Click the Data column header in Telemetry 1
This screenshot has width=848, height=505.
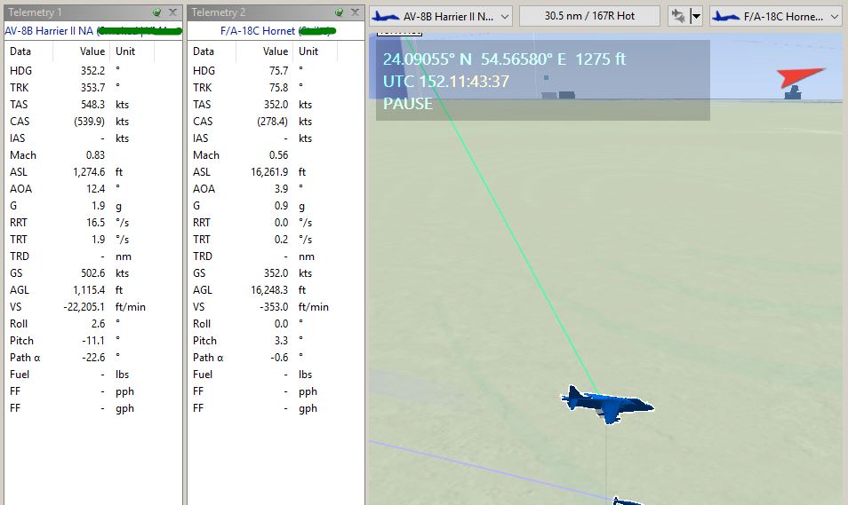[20, 51]
